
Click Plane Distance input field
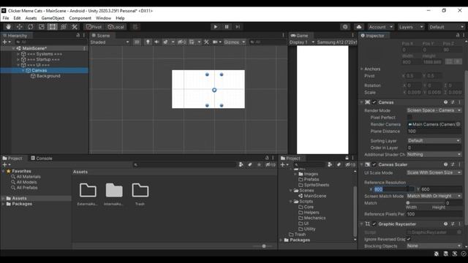pyautogui.click(x=434, y=131)
